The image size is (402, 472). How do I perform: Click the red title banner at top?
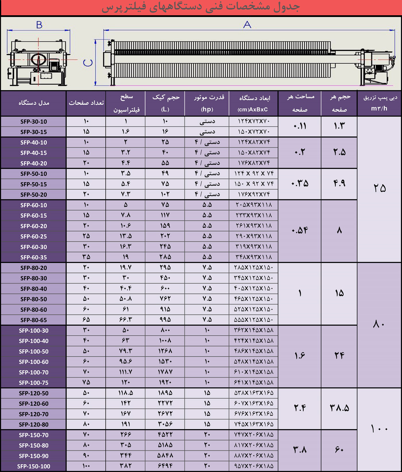[201, 7]
